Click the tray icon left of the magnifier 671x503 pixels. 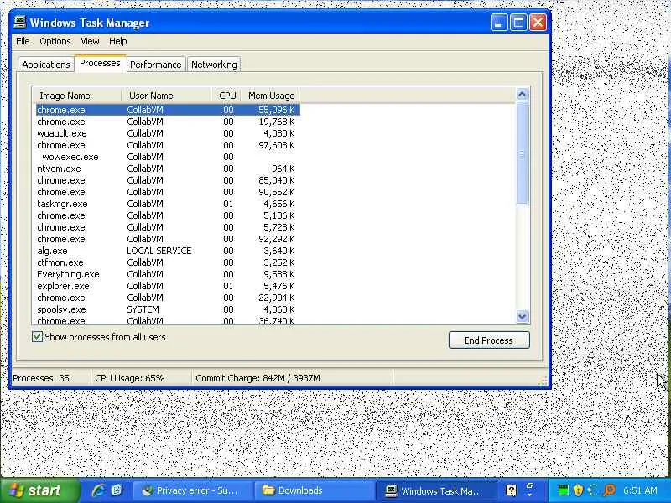click(x=592, y=490)
